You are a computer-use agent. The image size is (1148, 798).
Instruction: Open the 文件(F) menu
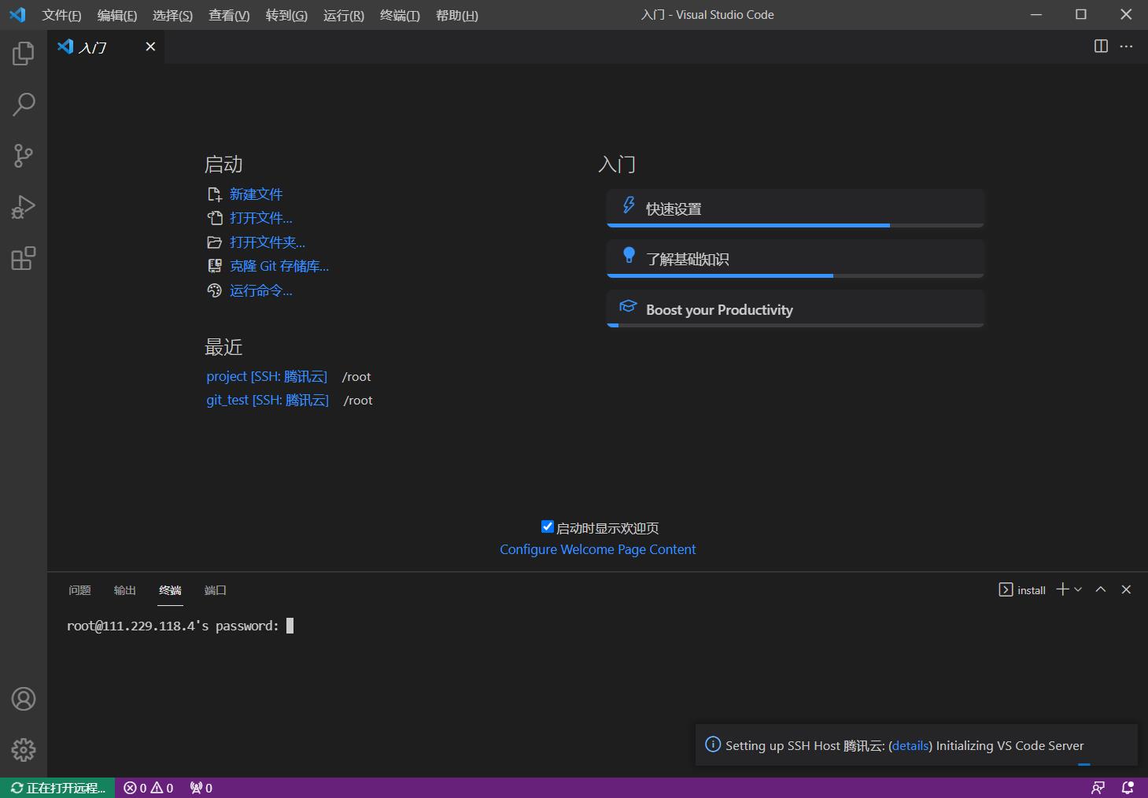pos(61,15)
